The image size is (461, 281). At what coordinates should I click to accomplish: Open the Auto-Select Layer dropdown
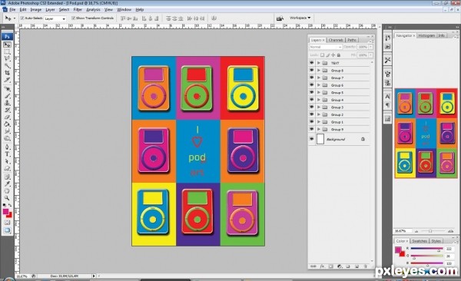(x=55, y=18)
